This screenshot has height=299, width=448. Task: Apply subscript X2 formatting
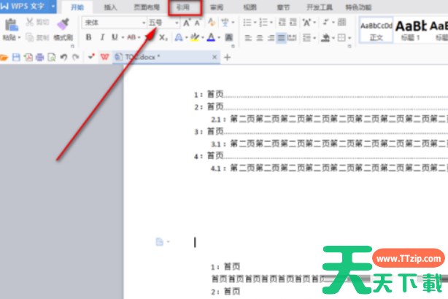pos(163,37)
